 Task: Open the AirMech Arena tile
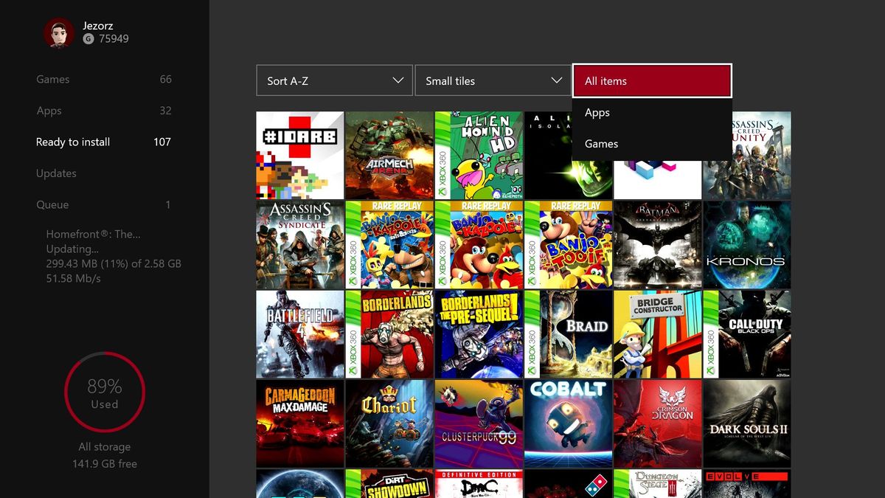pyautogui.click(x=389, y=155)
